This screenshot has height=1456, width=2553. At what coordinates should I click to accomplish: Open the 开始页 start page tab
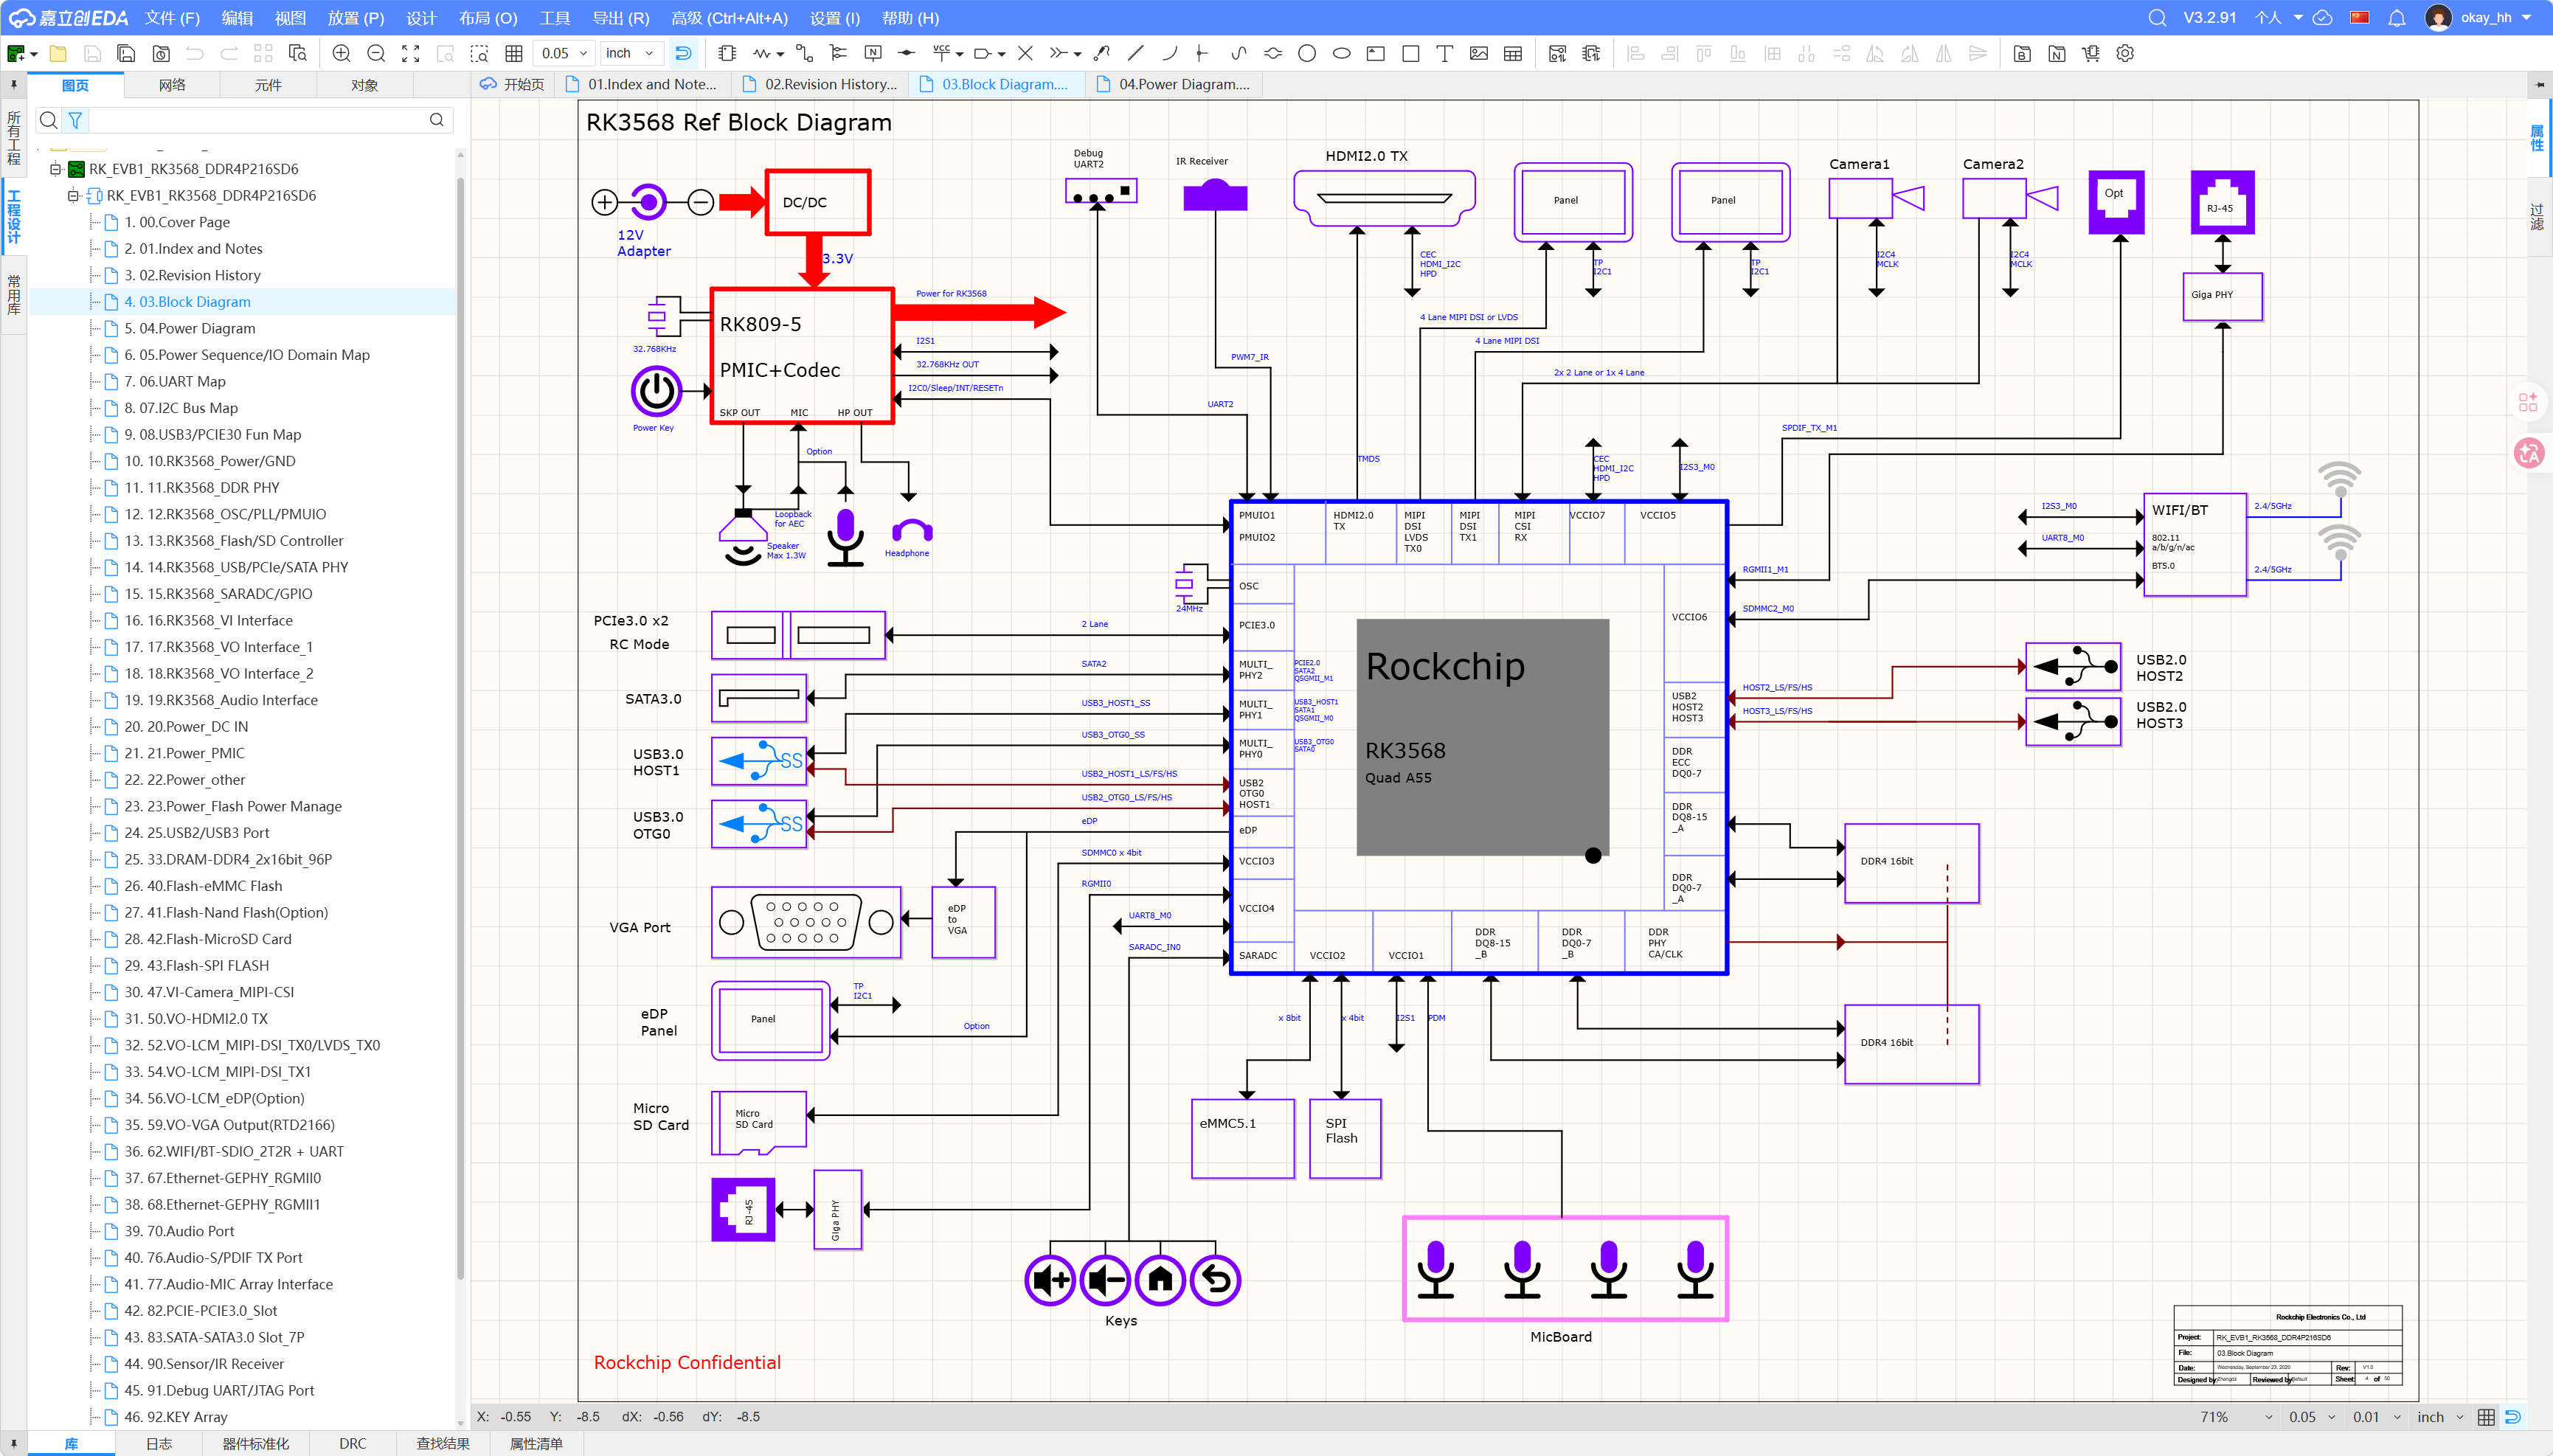tap(512, 85)
